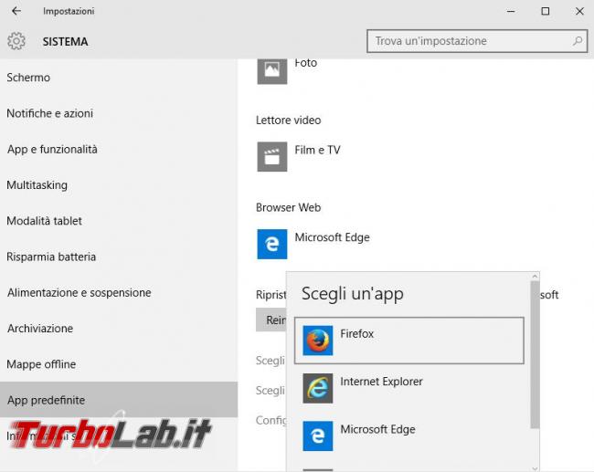This screenshot has height=472, width=594.
Task: Click the search magnifier icon
Action: 578,41
